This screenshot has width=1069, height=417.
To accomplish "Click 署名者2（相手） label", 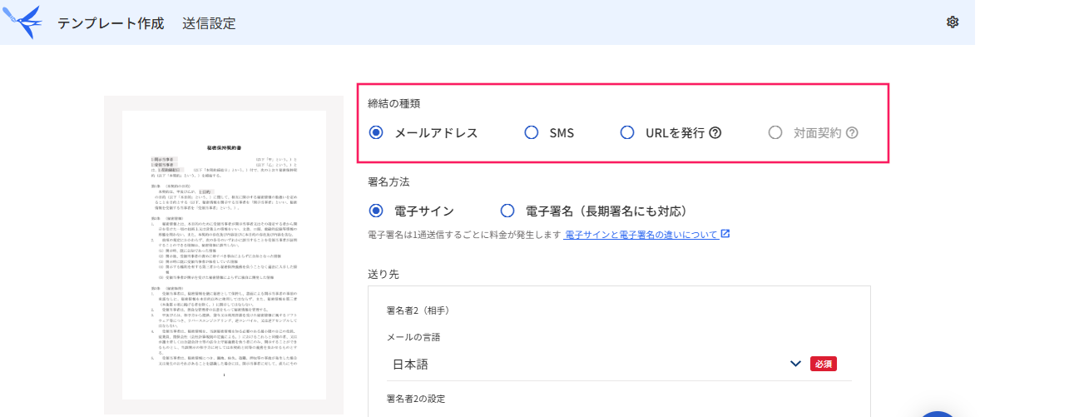I will (x=418, y=310).
